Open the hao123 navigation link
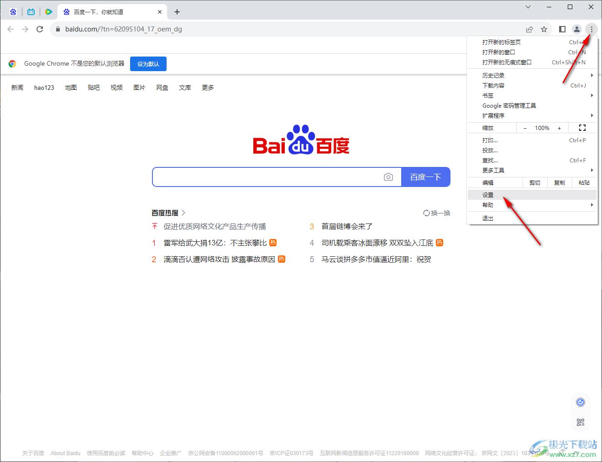Screen dimensions: 602x462 pos(44,88)
